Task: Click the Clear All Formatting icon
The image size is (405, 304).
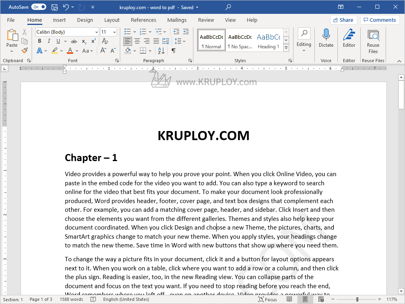Action: pos(105,41)
